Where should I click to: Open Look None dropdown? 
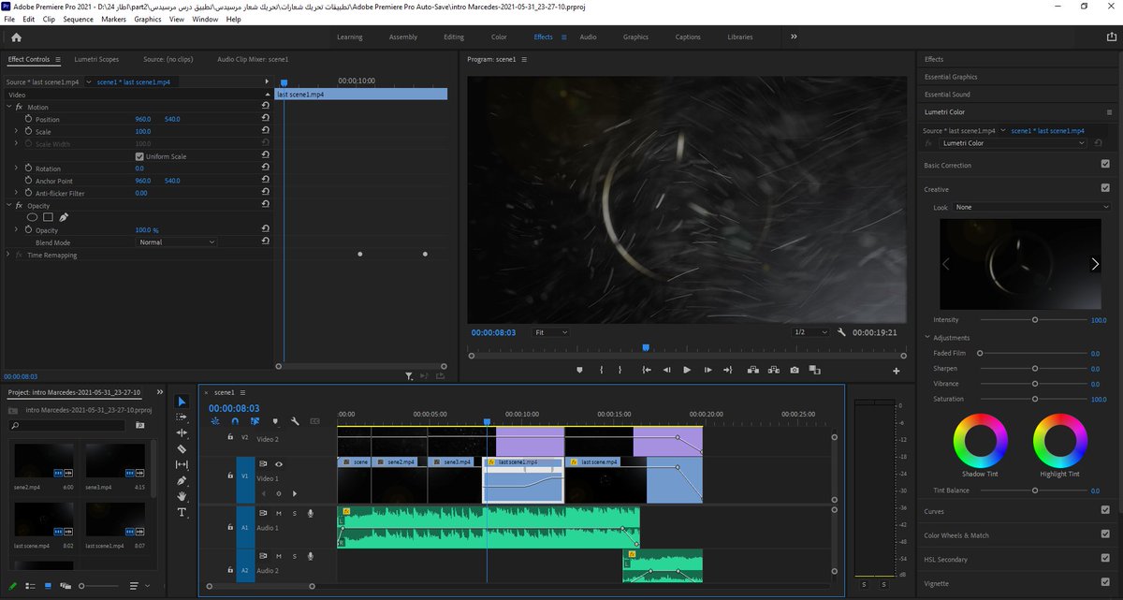point(1030,207)
